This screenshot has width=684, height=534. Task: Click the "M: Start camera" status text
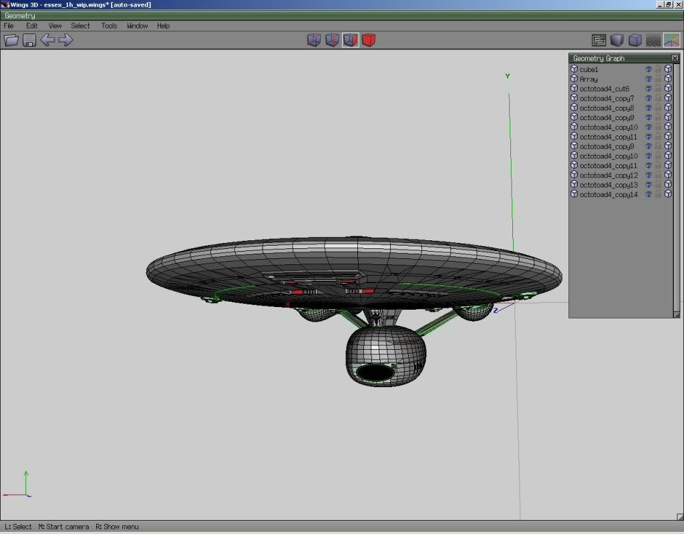pyautogui.click(x=63, y=527)
